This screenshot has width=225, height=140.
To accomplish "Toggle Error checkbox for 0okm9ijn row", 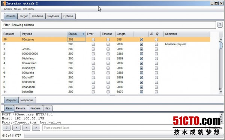I will click(93, 92).
